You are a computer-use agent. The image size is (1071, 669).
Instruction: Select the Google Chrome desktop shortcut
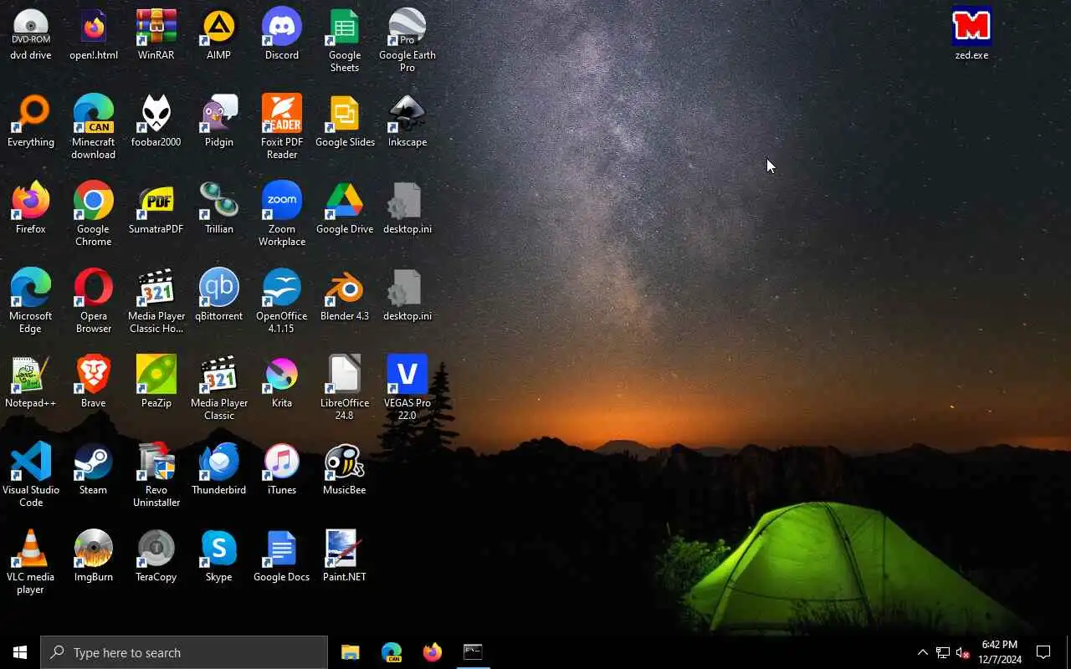point(94,214)
